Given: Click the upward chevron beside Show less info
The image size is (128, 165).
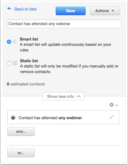Looking at the screenshot, I should (x=79, y=96).
